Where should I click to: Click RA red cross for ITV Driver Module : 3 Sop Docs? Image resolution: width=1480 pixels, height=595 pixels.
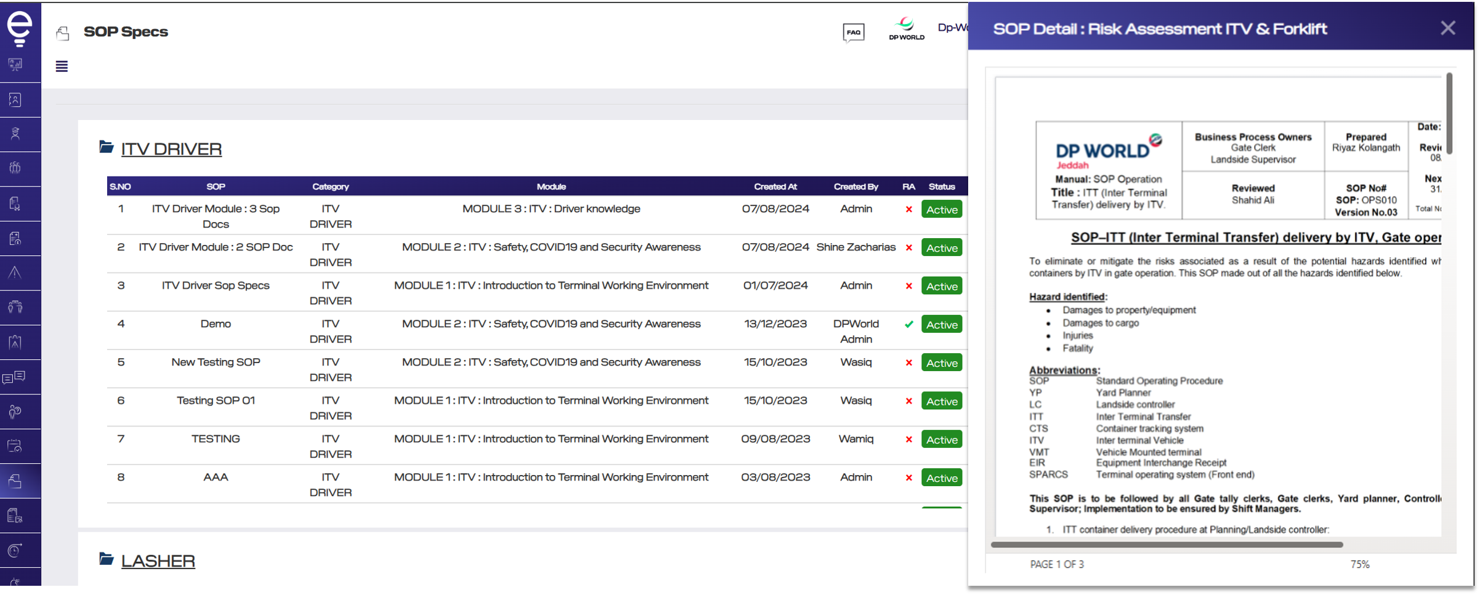(x=908, y=209)
